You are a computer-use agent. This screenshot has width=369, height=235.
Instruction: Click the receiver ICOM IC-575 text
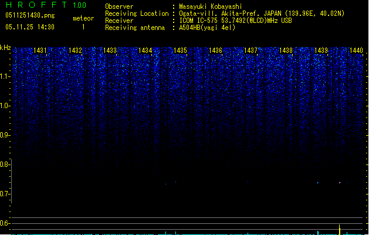click(236, 21)
